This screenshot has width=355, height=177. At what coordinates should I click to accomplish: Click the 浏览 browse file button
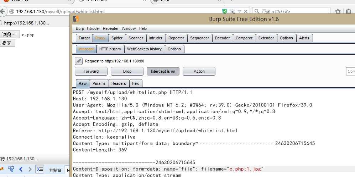pos(10,34)
